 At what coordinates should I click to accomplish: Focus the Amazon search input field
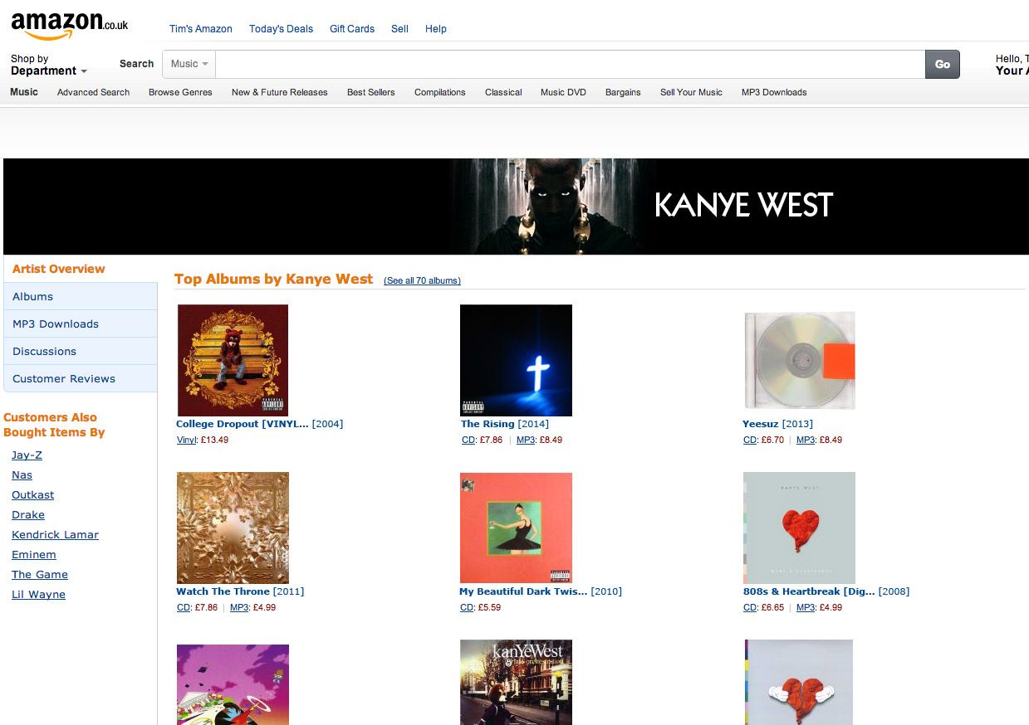pos(570,64)
